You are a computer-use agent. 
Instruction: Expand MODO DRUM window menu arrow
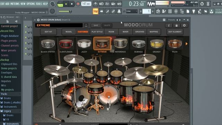[x=35, y=20]
